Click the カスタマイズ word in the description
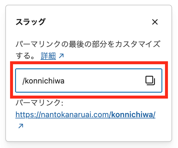This screenshot has height=148, width=178. 137,44
